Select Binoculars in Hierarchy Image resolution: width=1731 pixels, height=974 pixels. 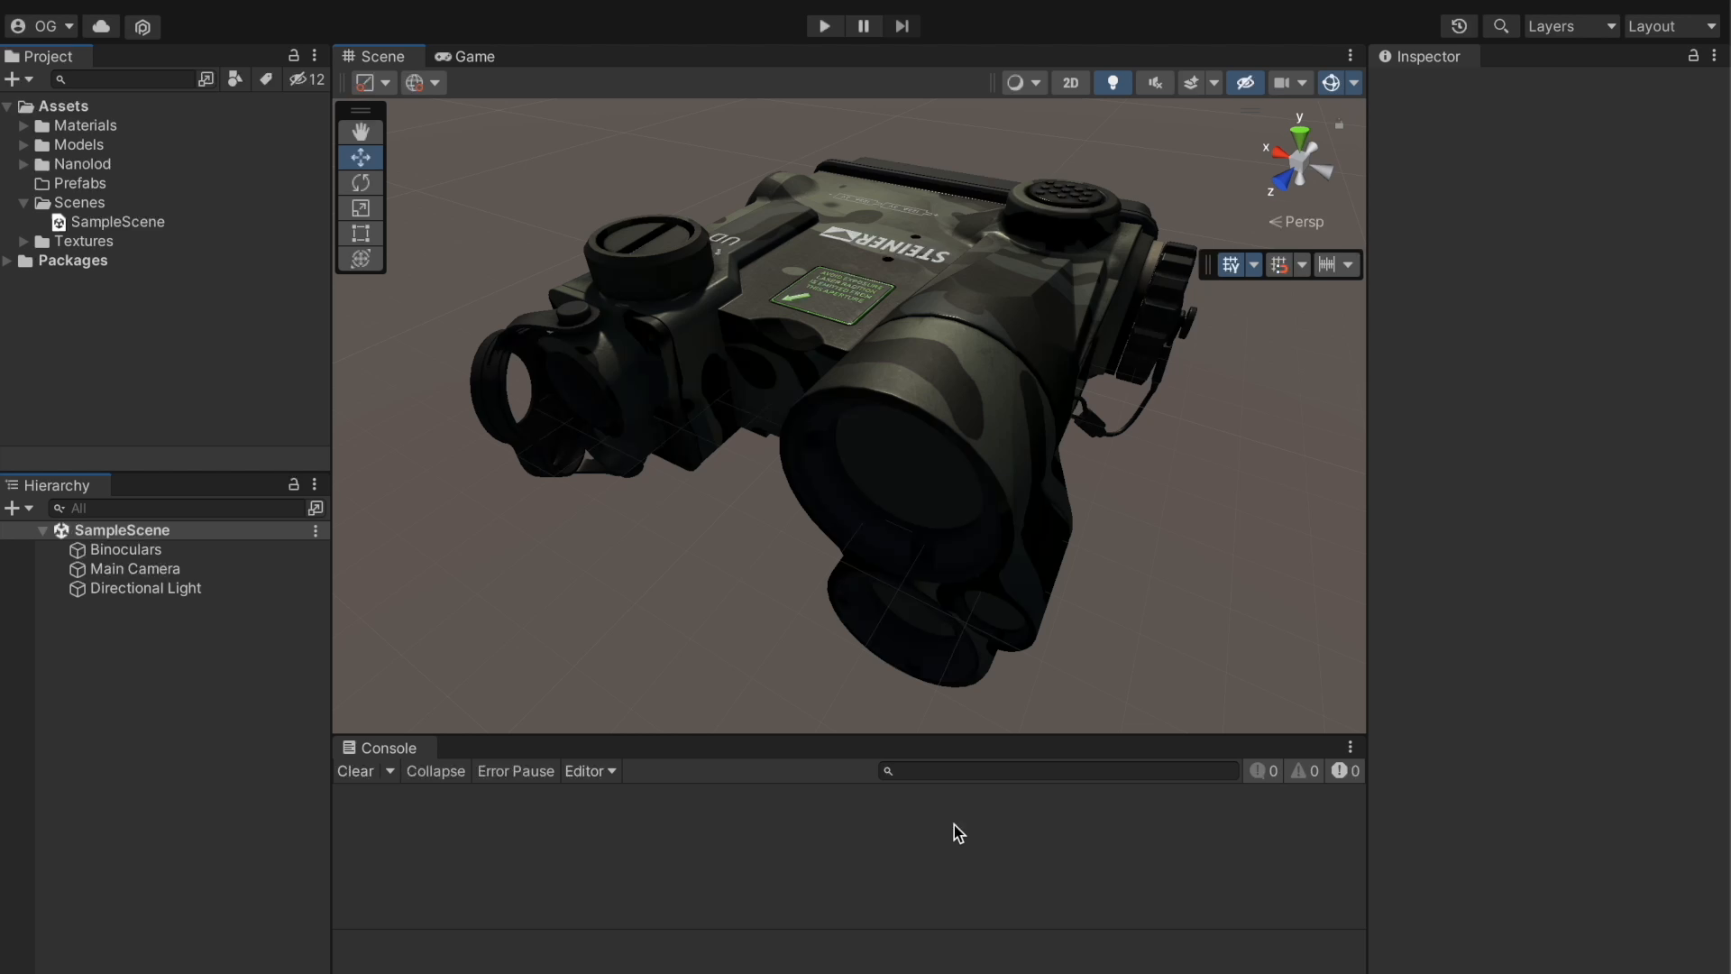click(125, 550)
